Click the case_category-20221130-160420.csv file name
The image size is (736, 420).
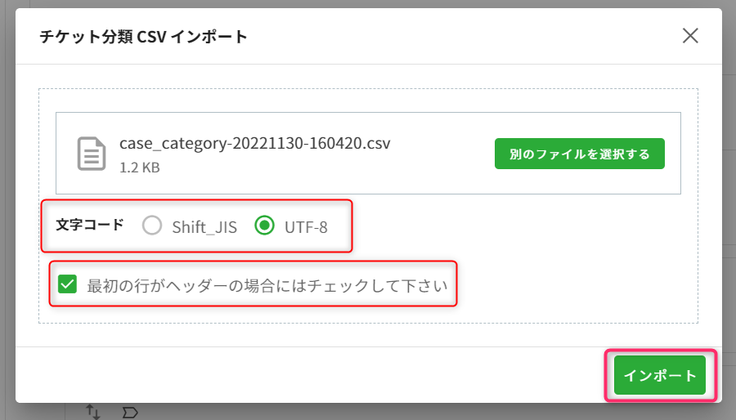point(255,143)
